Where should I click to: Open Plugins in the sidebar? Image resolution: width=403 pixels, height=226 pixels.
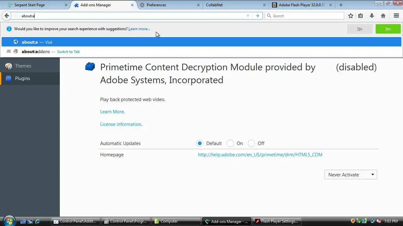30,78
